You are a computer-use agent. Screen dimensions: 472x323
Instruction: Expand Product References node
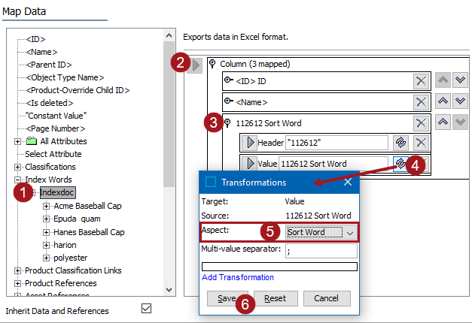coord(17,284)
